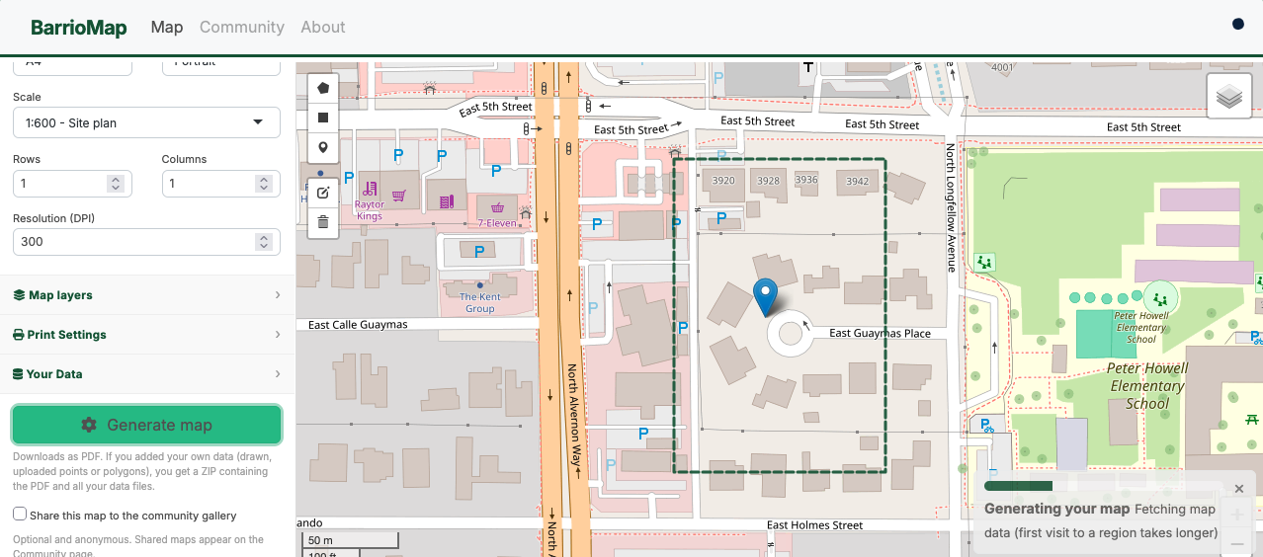Click the Columns input field
Screen dimensions: 1263x557
point(221,184)
